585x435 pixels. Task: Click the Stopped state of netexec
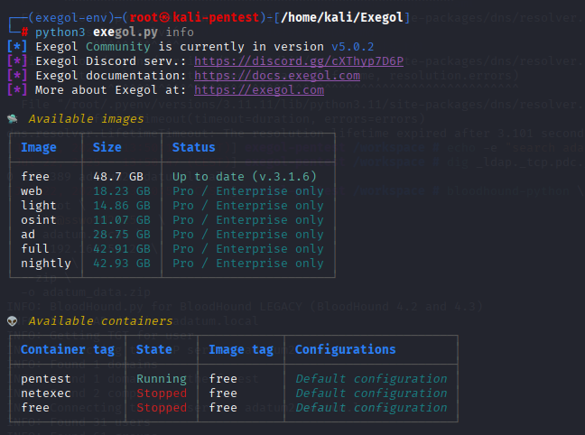point(162,393)
